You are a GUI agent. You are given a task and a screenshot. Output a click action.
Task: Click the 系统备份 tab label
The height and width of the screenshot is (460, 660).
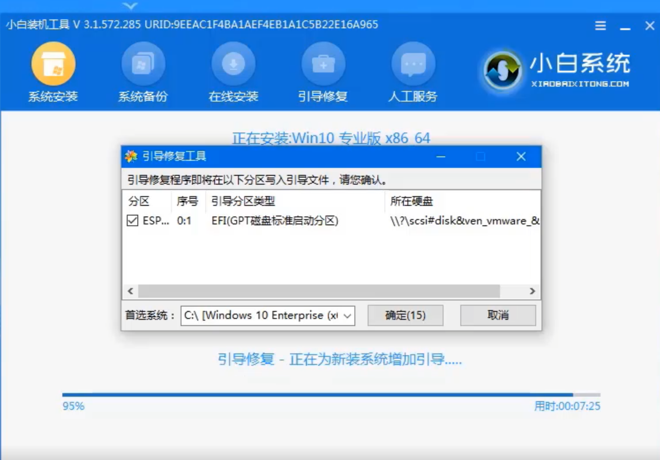143,97
